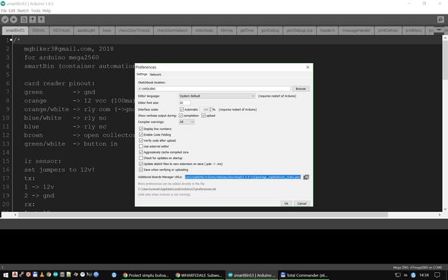Launch VLC cone icon in taskbar
Screen dimensions: 448x280
click(42, 275)
